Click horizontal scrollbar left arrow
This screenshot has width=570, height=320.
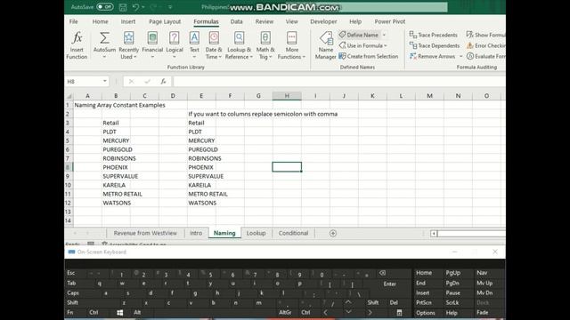[434, 234]
